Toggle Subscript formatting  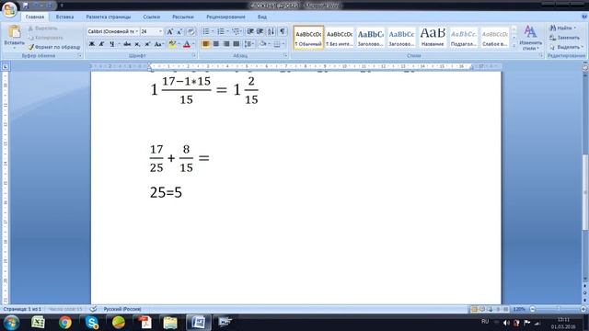(137, 44)
